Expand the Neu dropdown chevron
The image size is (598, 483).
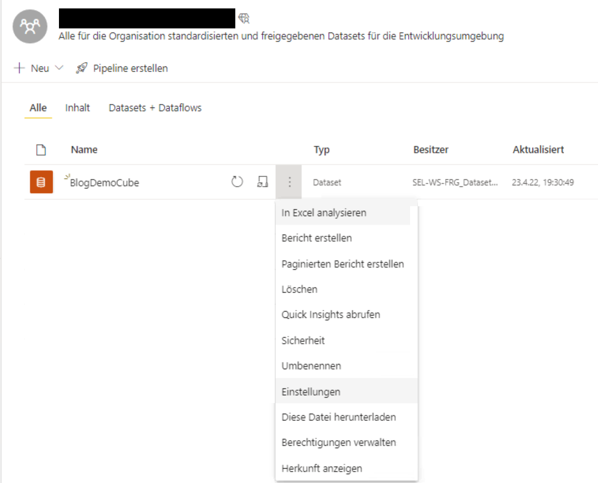[59, 68]
